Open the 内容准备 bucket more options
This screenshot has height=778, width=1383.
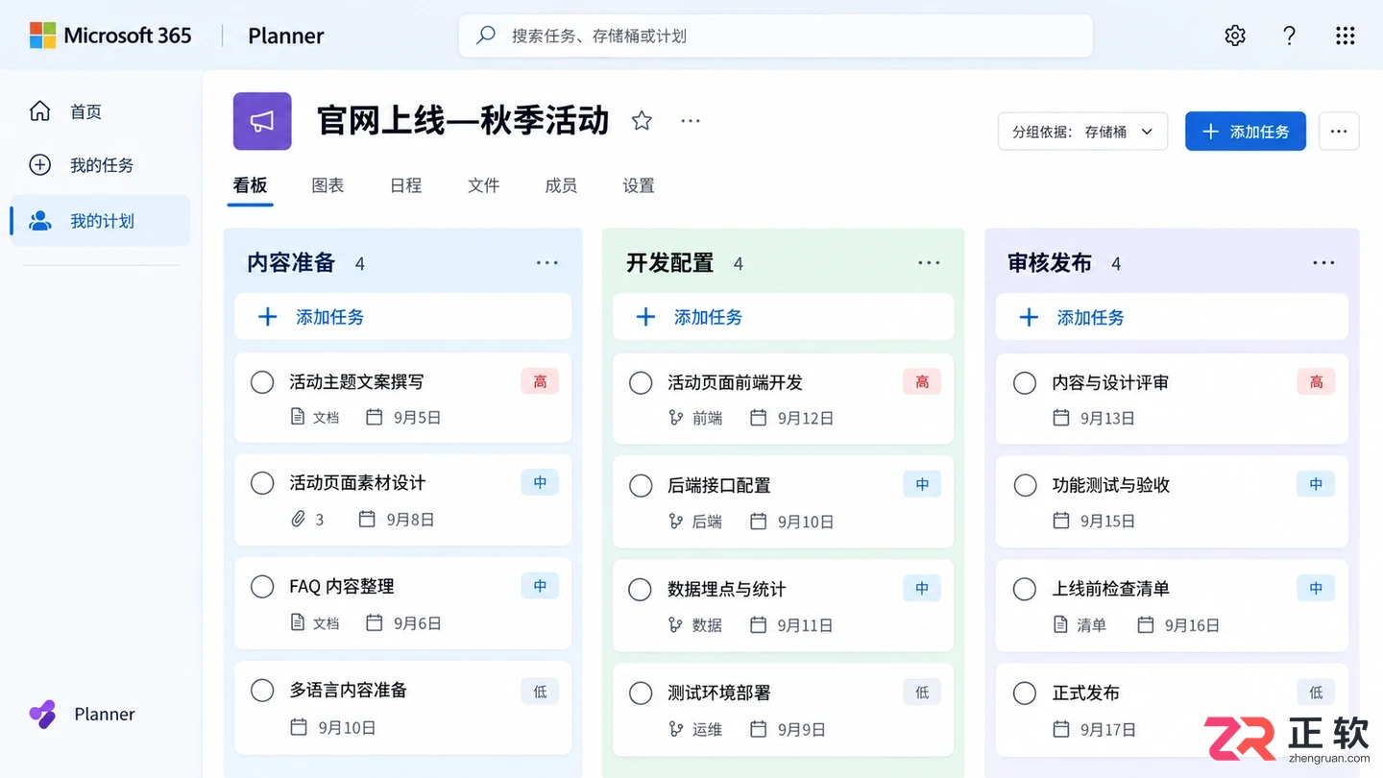546,262
